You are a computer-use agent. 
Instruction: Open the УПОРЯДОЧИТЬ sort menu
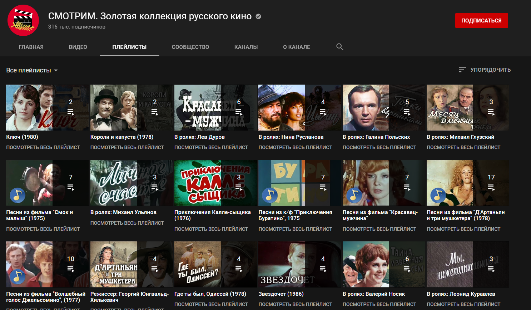(x=490, y=70)
